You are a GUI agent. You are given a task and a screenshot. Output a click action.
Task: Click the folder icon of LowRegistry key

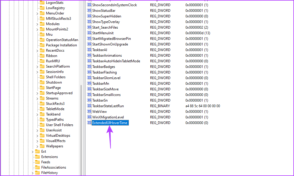tap(42, 8)
